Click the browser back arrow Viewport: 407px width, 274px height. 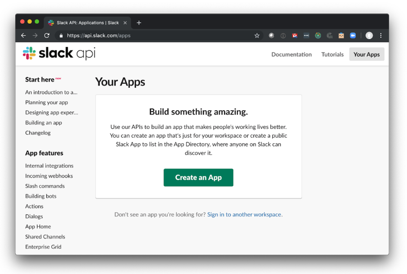pos(23,35)
